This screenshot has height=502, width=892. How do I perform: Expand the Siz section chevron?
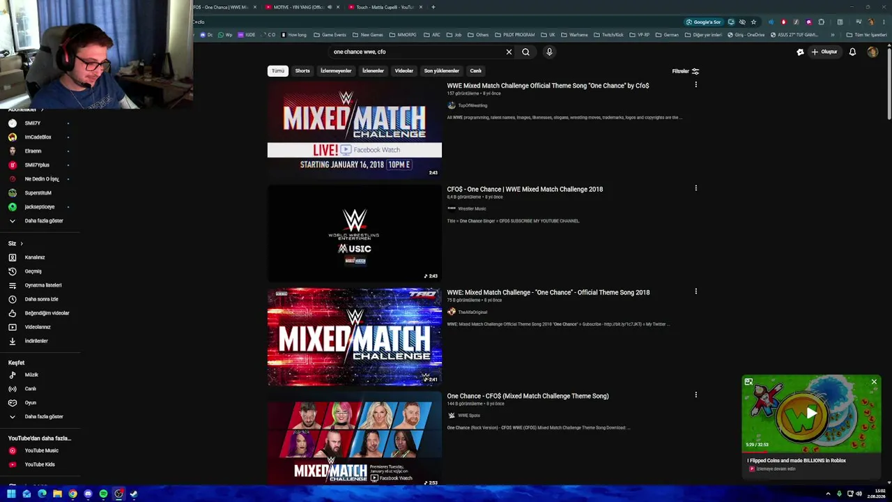coord(22,243)
